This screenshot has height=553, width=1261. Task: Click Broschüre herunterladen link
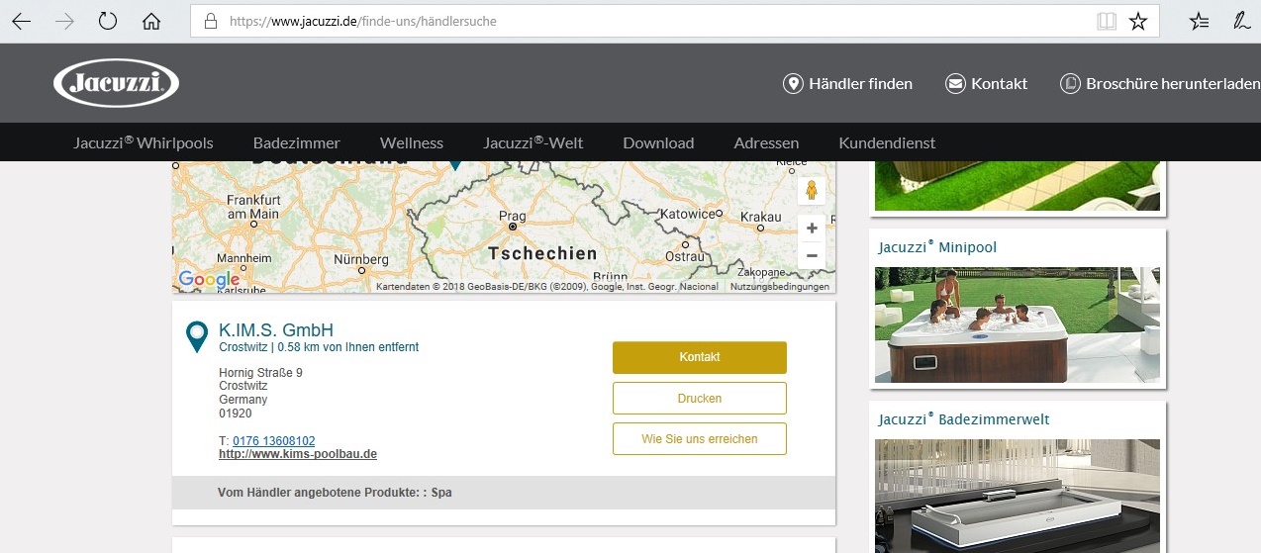tap(1173, 84)
